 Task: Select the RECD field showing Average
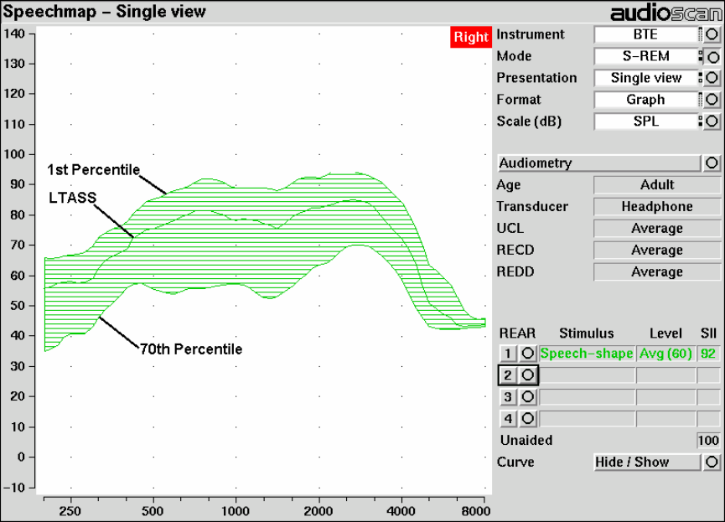656,251
